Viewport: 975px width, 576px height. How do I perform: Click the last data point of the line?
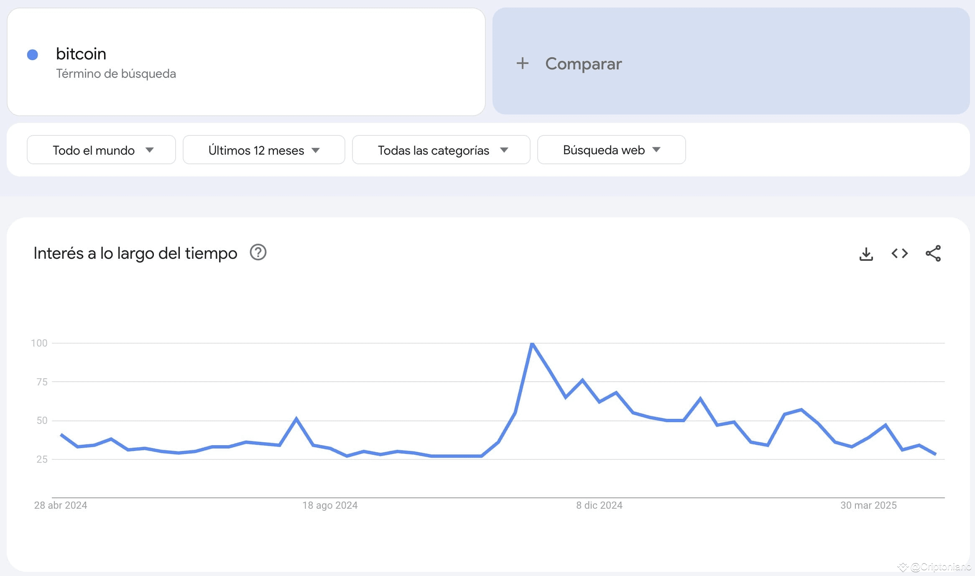click(935, 454)
